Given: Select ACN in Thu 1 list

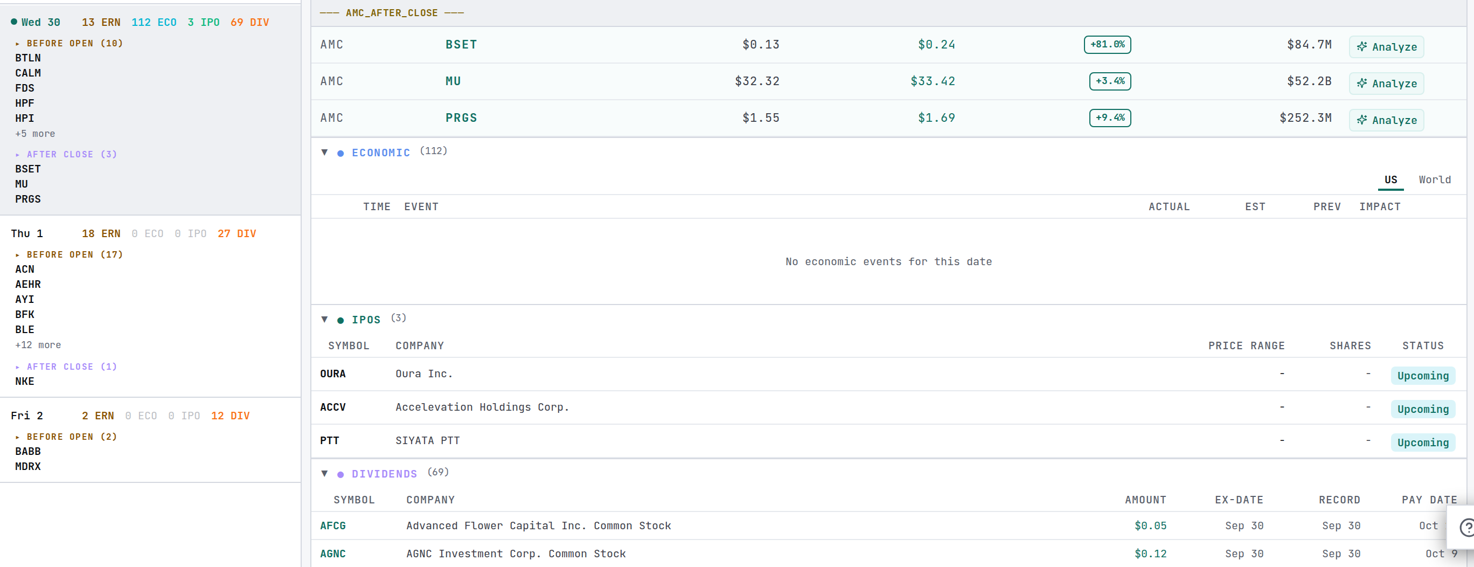Looking at the screenshot, I should [x=25, y=269].
